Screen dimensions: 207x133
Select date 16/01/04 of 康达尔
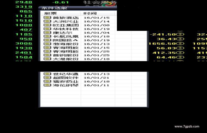pyautogui.click(x=97, y=33)
